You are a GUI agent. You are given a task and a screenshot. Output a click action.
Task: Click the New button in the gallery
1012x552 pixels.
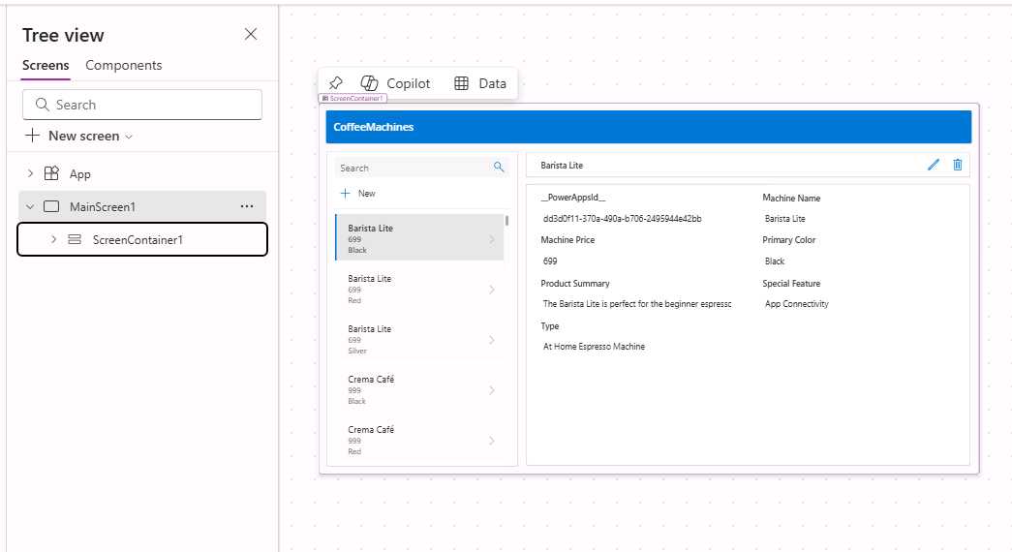[358, 194]
